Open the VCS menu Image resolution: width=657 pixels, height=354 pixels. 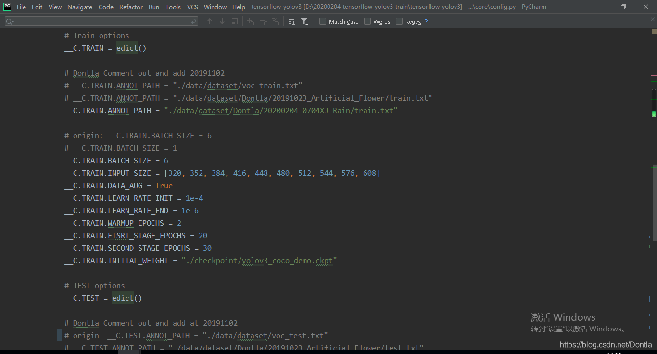click(192, 7)
